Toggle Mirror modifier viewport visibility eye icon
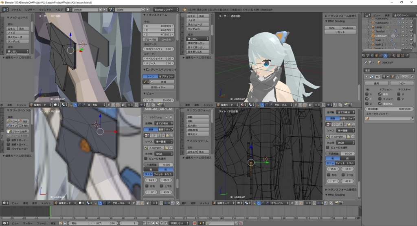Image resolution: width=417 pixels, height=226 pixels. [x=388, y=77]
